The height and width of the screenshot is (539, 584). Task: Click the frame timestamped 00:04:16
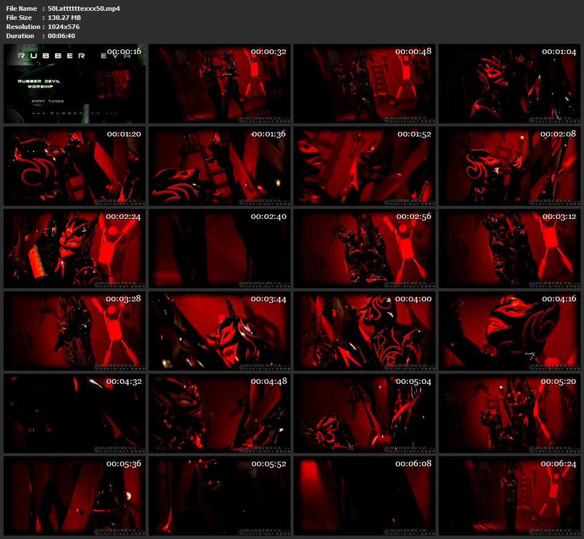[509, 331]
